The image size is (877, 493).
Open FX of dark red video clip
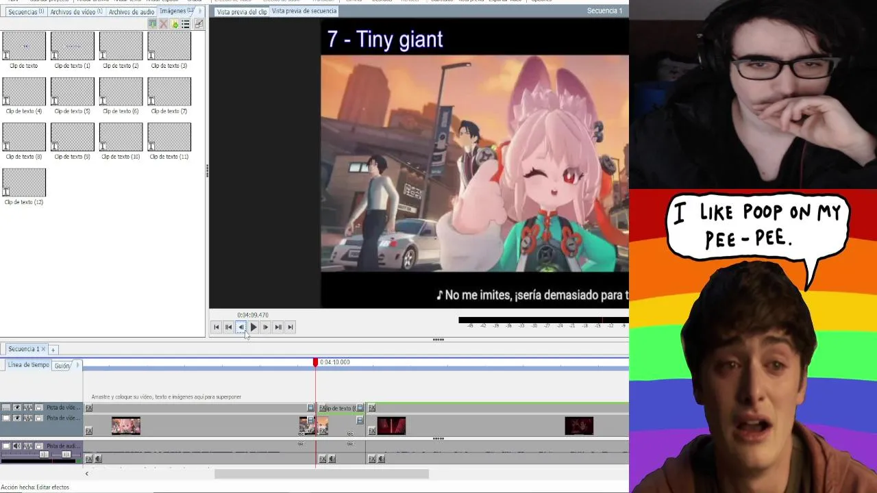[372, 431]
